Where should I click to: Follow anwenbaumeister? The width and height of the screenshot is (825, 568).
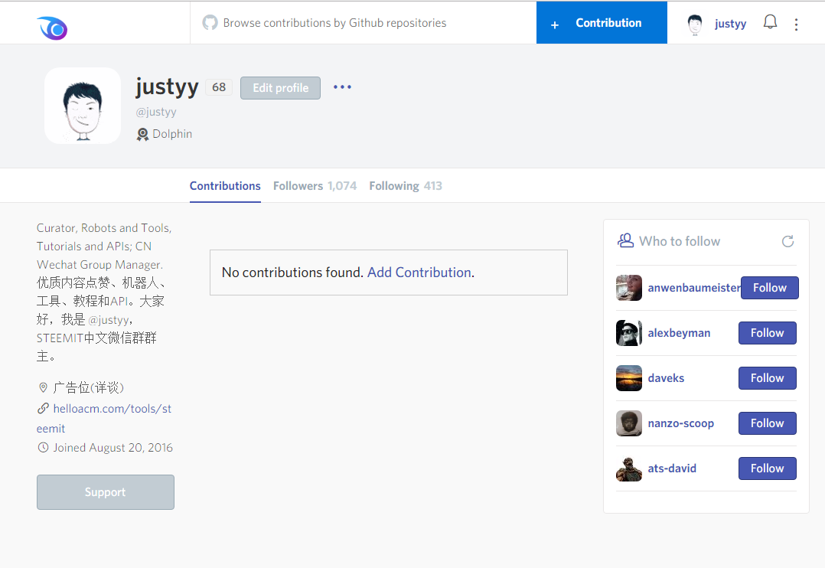tap(769, 288)
